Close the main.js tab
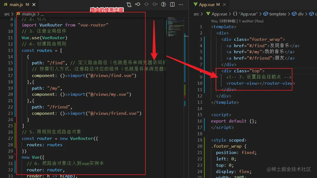The image size is (317, 178). 34,4
